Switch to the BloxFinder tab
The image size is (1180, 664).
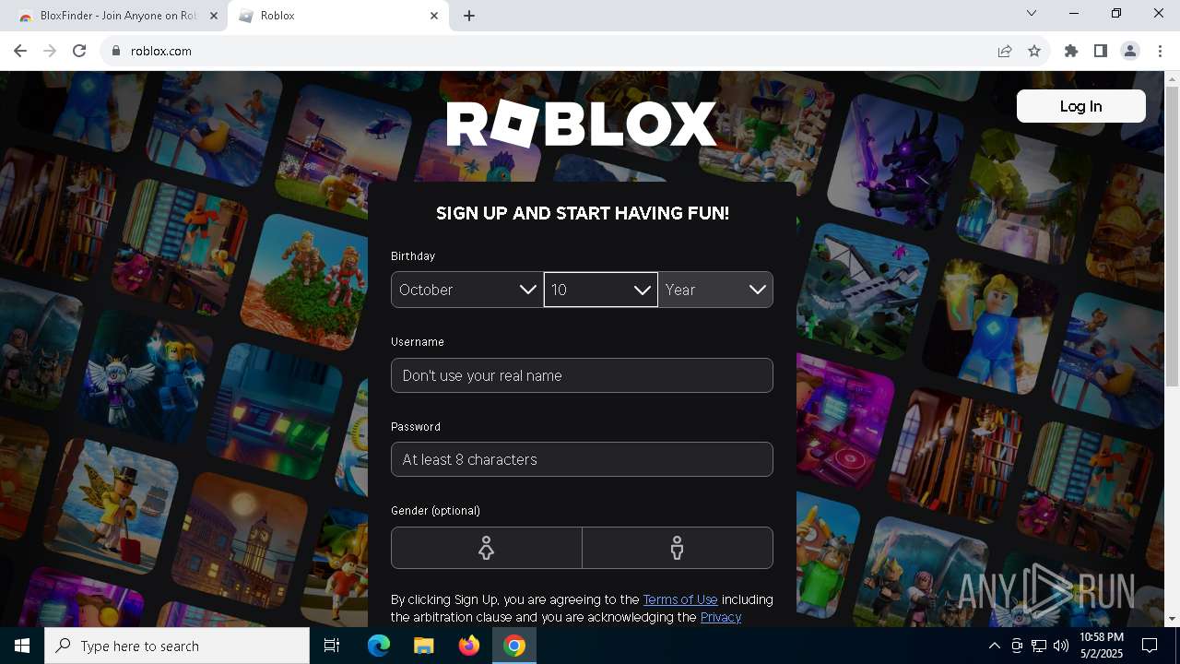point(115,16)
